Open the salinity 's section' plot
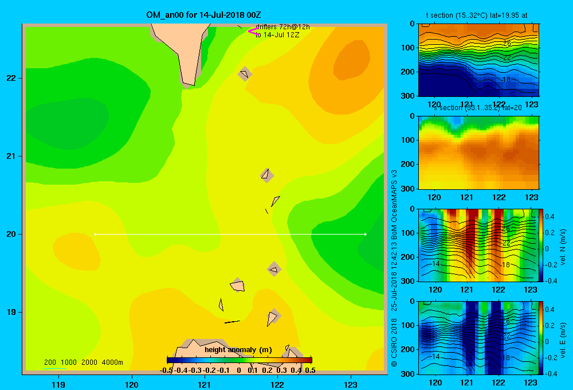Viewport: 573px width, 390px height. pyautogui.click(x=478, y=152)
